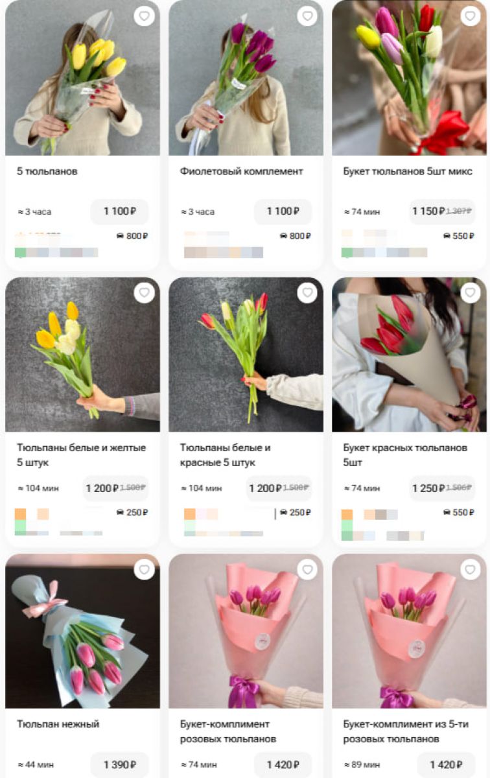Choose the 1 250 ₽ price on red tulips bouquet
Screen dimensions: 490x778
442,488
